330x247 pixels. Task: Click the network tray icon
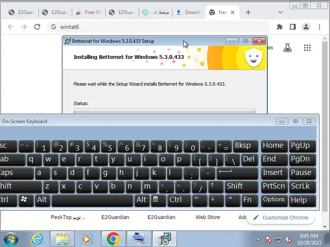[278, 239]
